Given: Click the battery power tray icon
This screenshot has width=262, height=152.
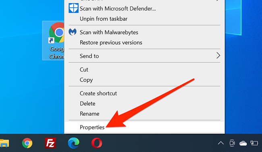Looking at the screenshot, I should (254, 143).
